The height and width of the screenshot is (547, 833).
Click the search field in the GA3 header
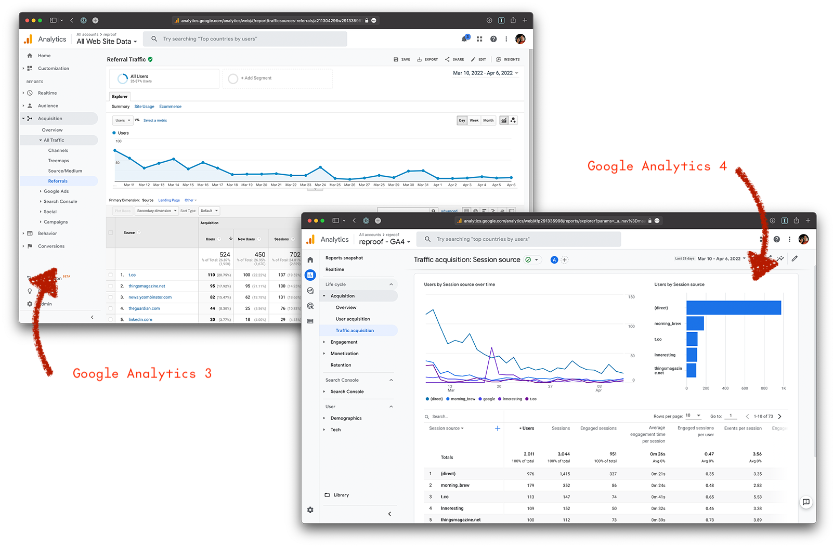tap(245, 39)
